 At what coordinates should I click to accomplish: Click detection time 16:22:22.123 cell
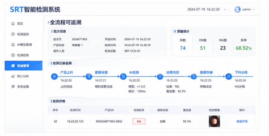pos(75,121)
